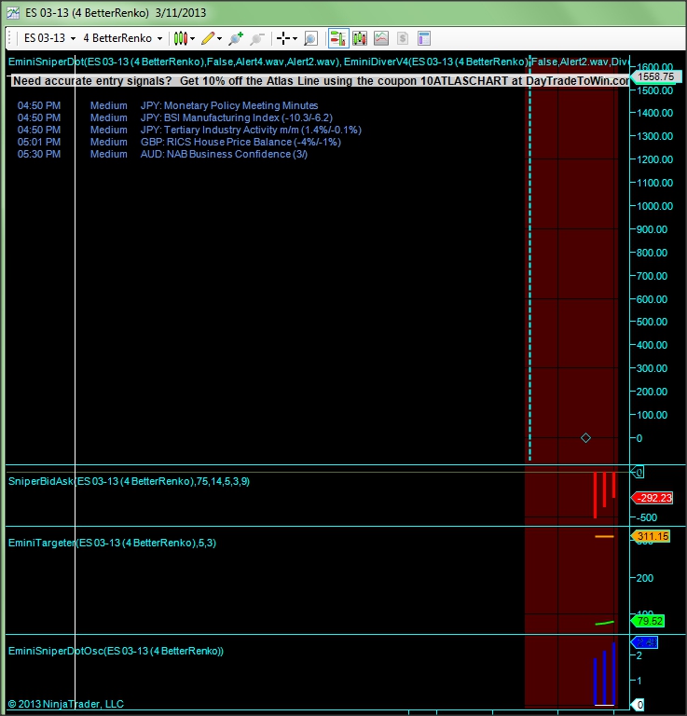Click the 1000.00 price axis label
687x716 pixels.
click(654, 206)
